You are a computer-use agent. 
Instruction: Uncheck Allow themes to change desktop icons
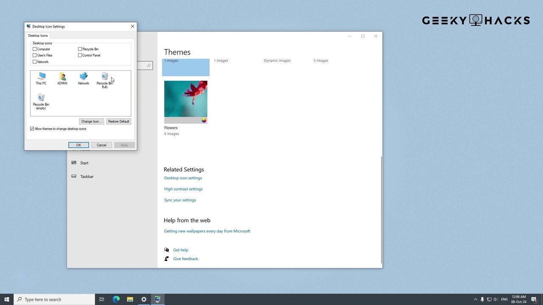click(32, 129)
